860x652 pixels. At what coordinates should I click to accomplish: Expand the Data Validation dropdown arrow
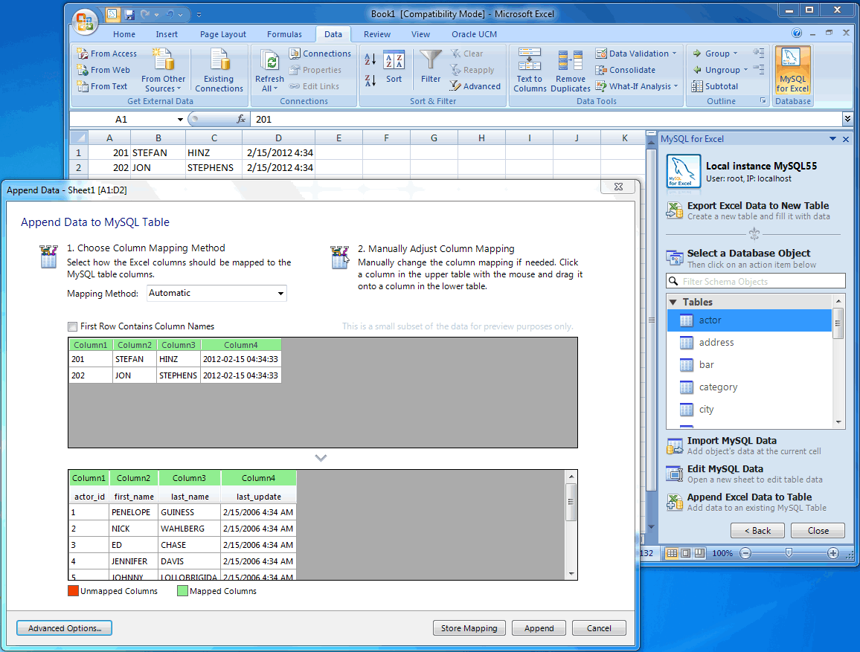pos(674,54)
